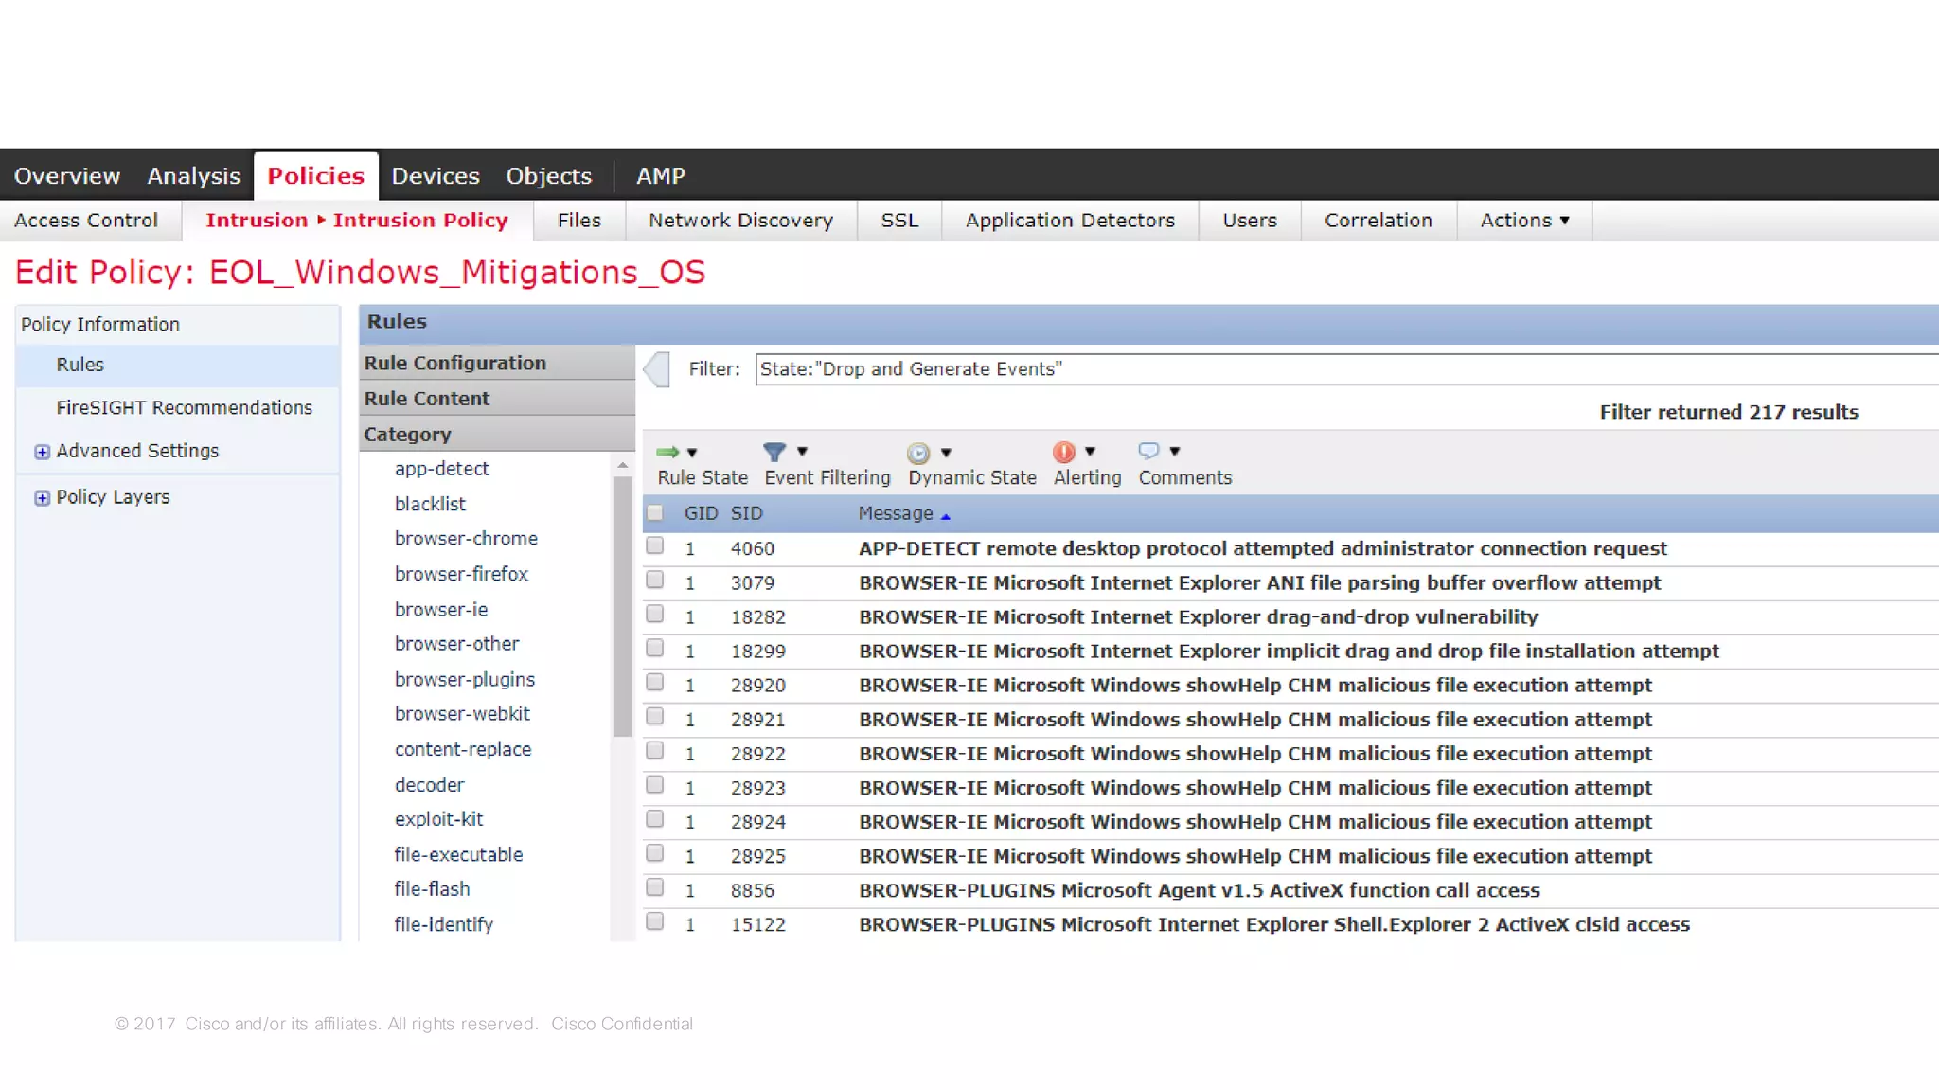The image size is (1939, 1090).
Task: Click inside the Filter text field
Action: [x=1325, y=369]
